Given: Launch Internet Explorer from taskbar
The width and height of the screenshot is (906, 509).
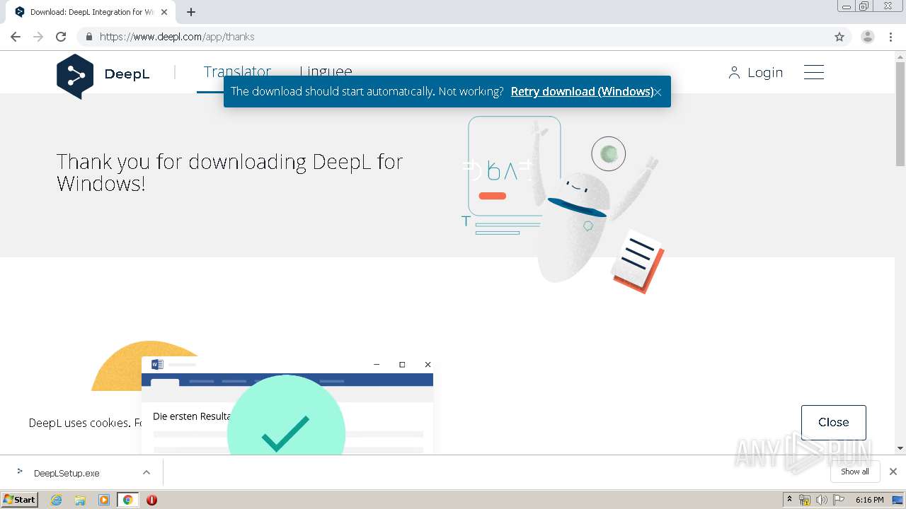Looking at the screenshot, I should [x=57, y=500].
